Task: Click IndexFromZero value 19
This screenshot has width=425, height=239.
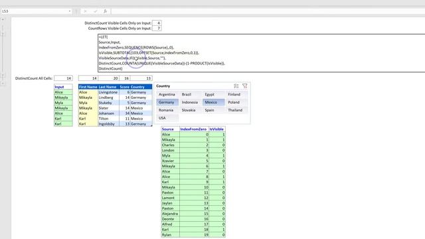Action: 194,235
